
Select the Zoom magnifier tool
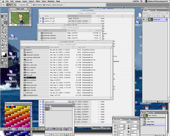coord(6,49)
